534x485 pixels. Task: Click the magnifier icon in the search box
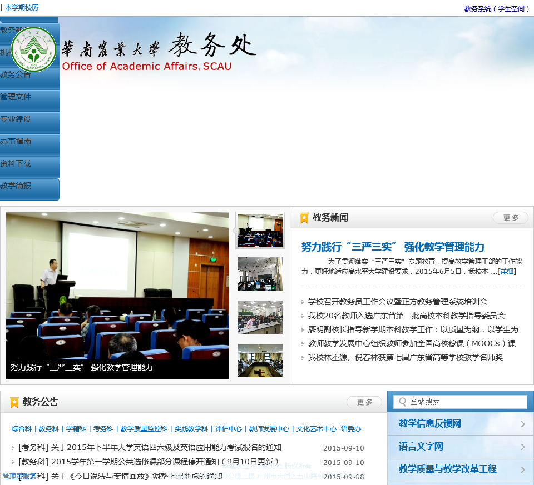(402, 402)
